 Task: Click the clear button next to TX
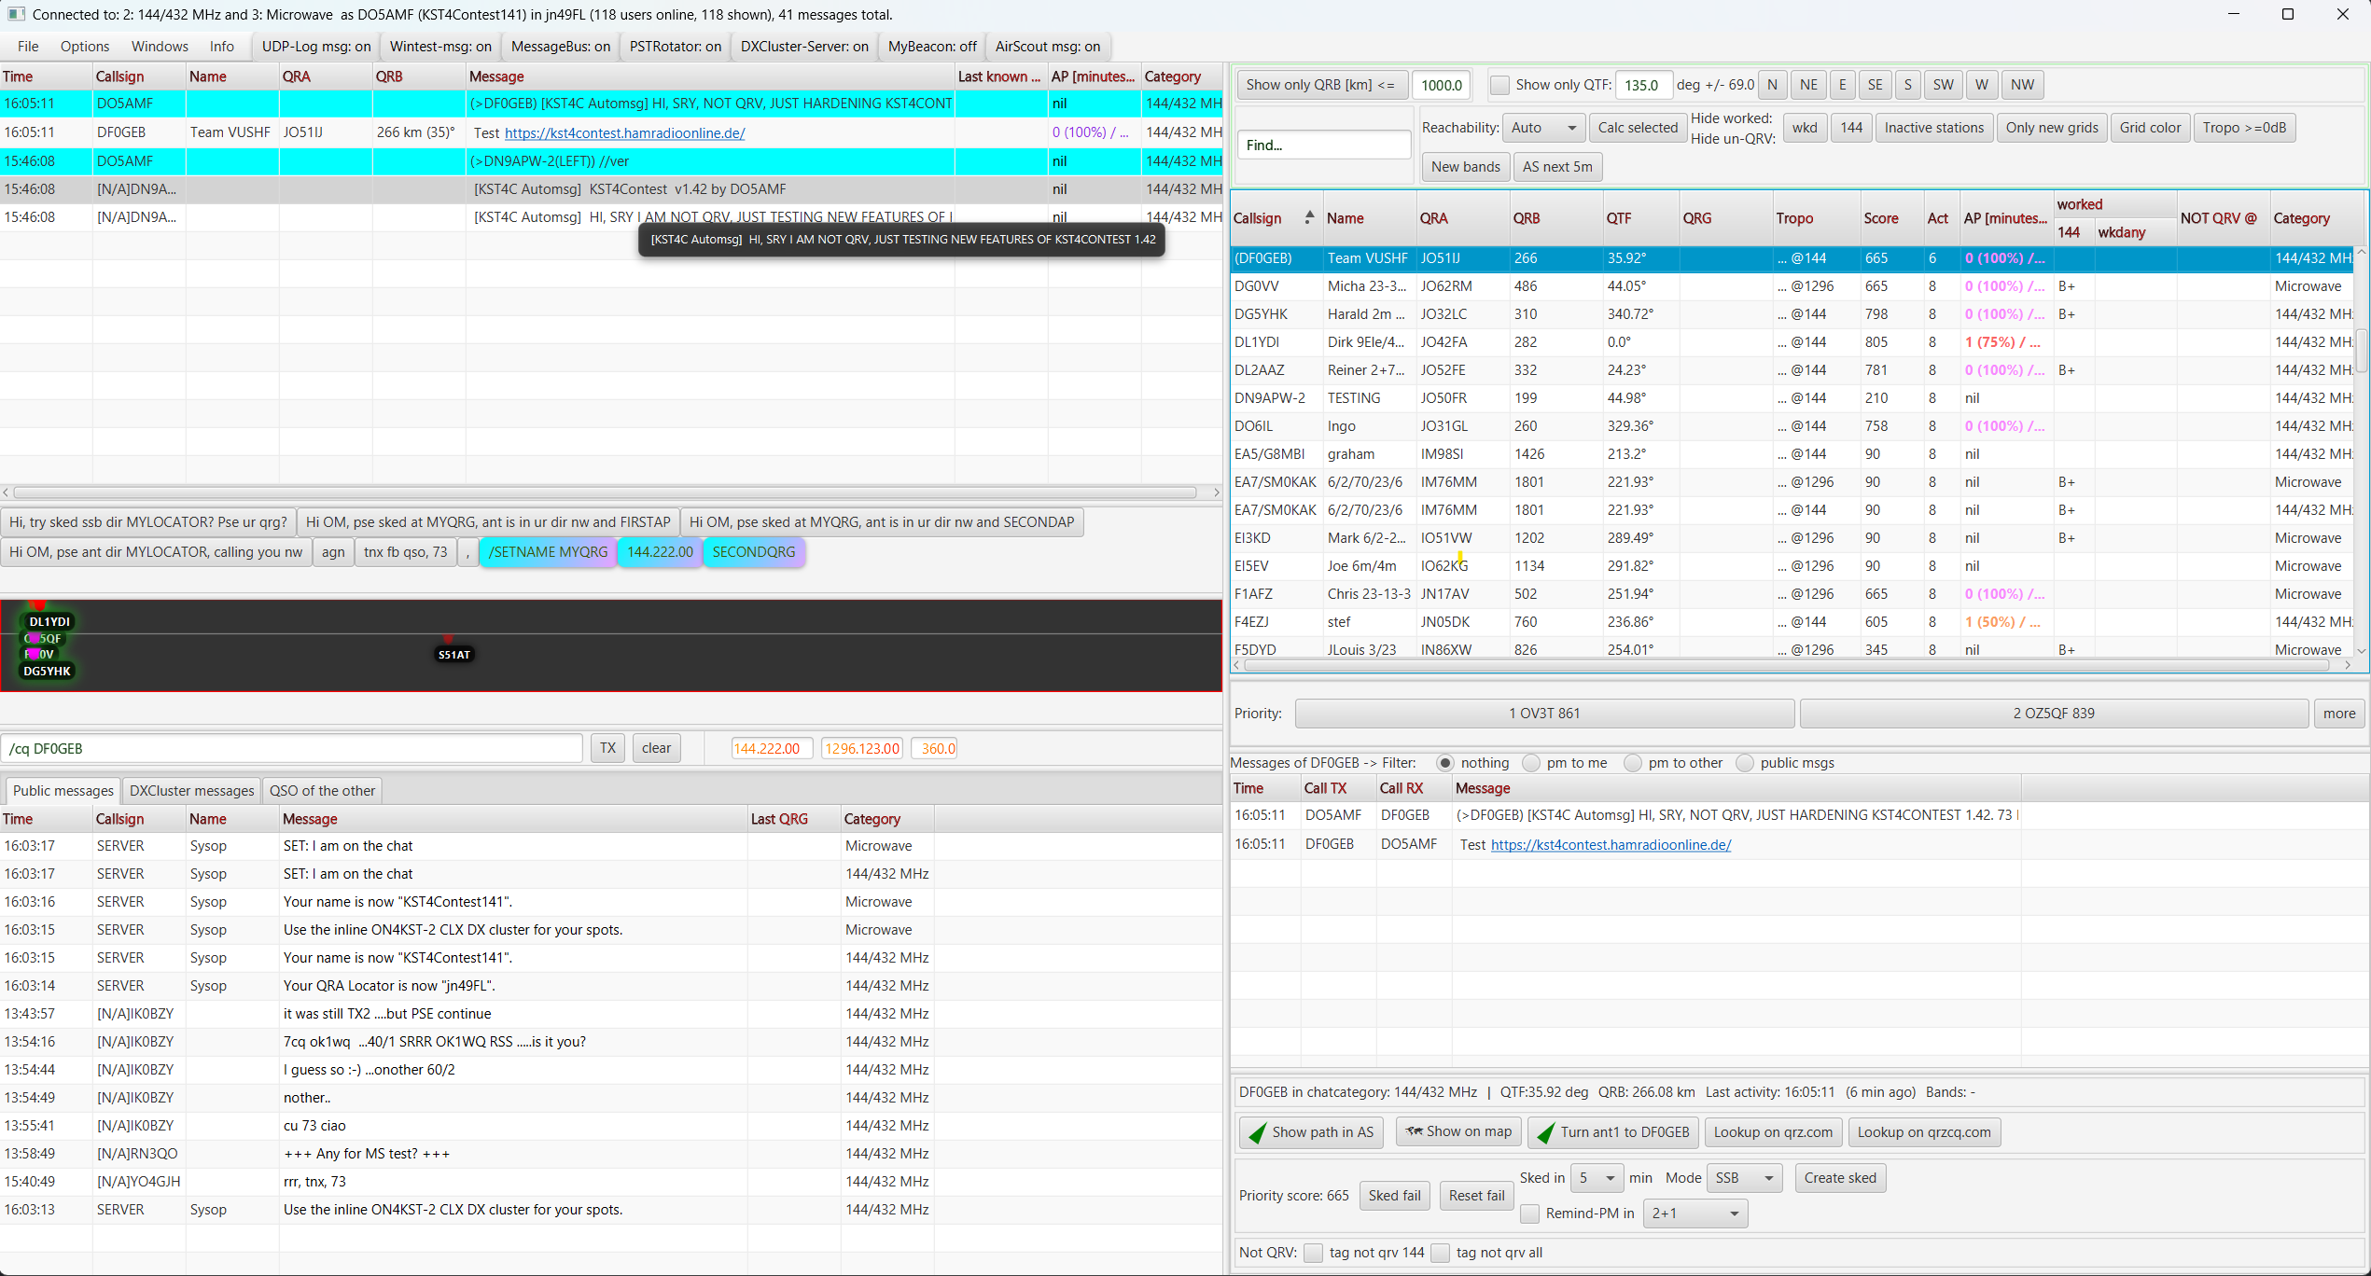(656, 748)
